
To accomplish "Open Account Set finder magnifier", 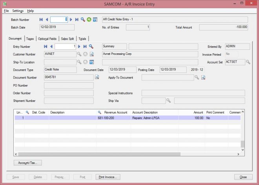I will tap(248, 62).
